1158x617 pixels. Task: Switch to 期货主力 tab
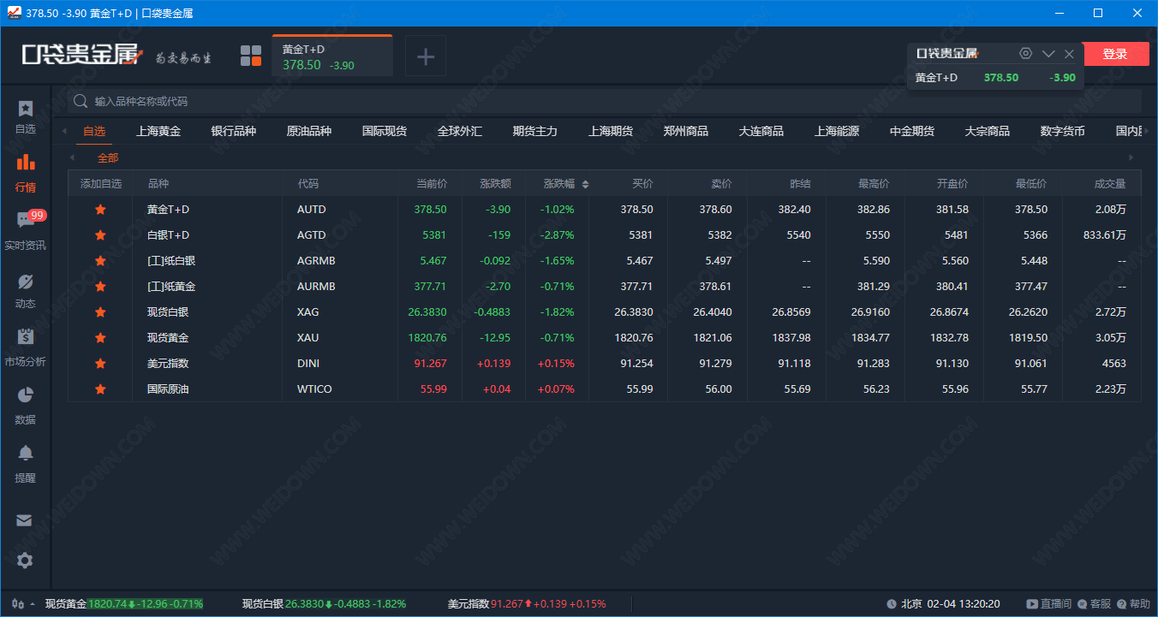tap(535, 131)
